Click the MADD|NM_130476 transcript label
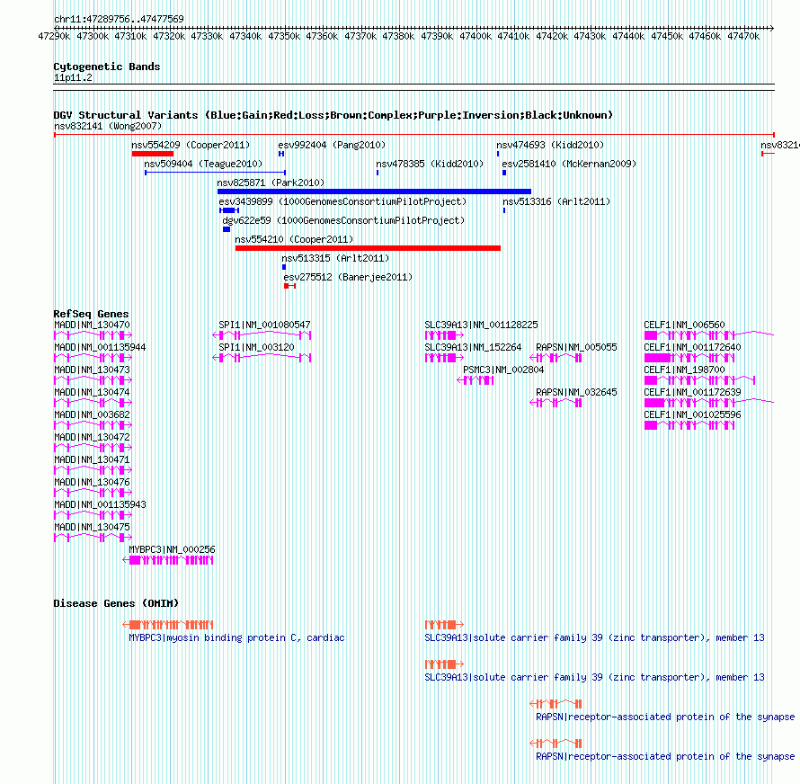Viewport: 800px width, 784px height. click(92, 482)
